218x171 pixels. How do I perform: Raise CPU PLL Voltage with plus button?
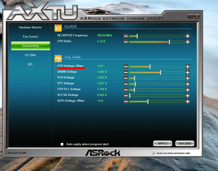pyautogui.click(x=187, y=90)
